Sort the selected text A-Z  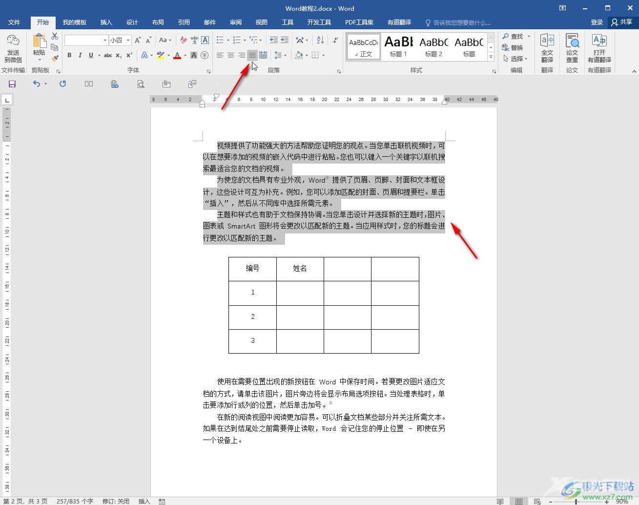point(320,40)
